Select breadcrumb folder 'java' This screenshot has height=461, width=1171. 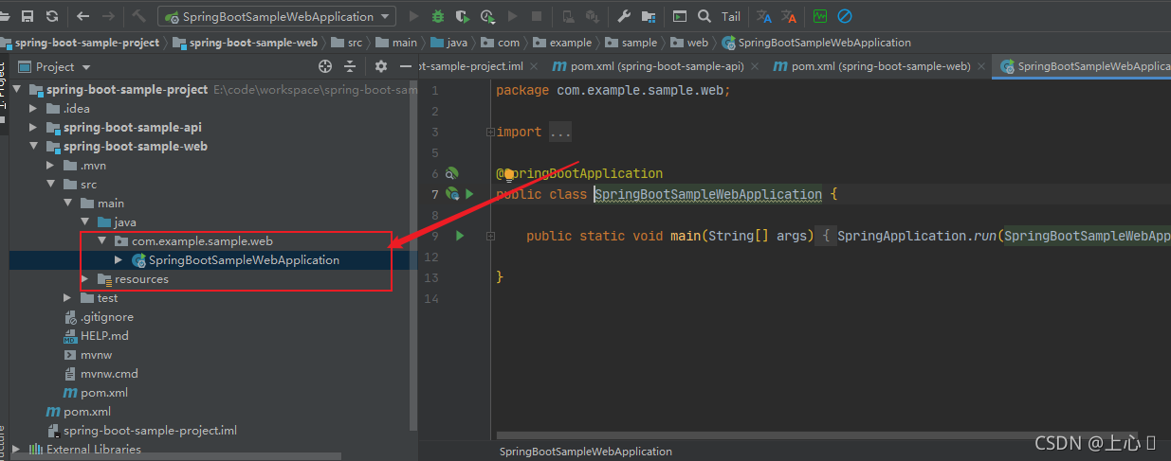tap(448, 43)
